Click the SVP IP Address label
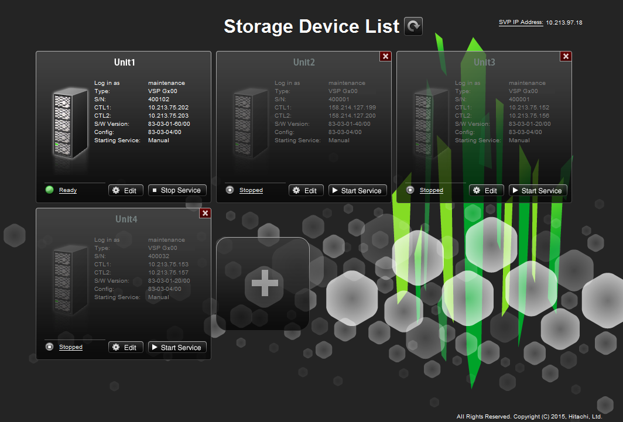The image size is (623, 422). 521,22
